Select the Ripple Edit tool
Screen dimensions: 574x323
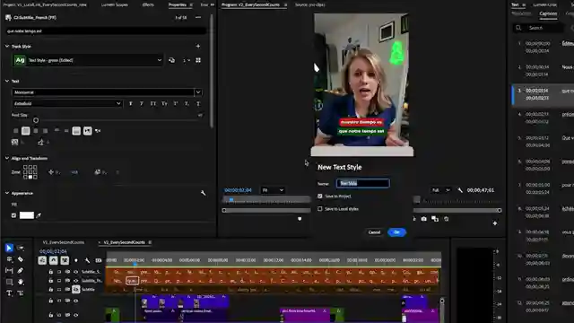[9, 259]
